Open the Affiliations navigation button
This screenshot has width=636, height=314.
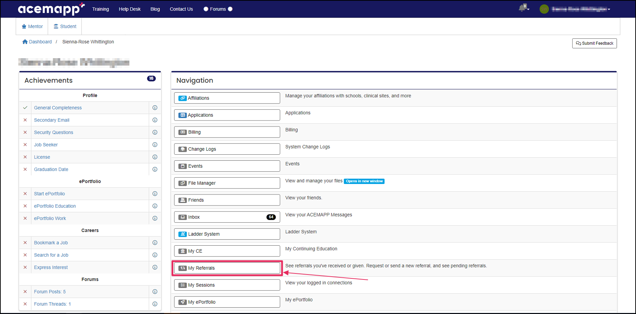click(x=227, y=98)
